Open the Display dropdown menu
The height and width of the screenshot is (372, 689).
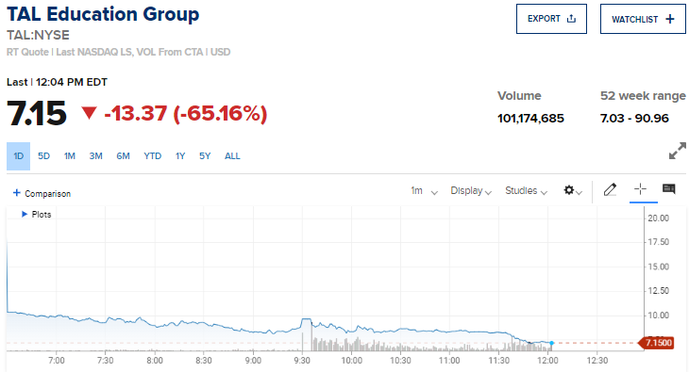click(471, 191)
